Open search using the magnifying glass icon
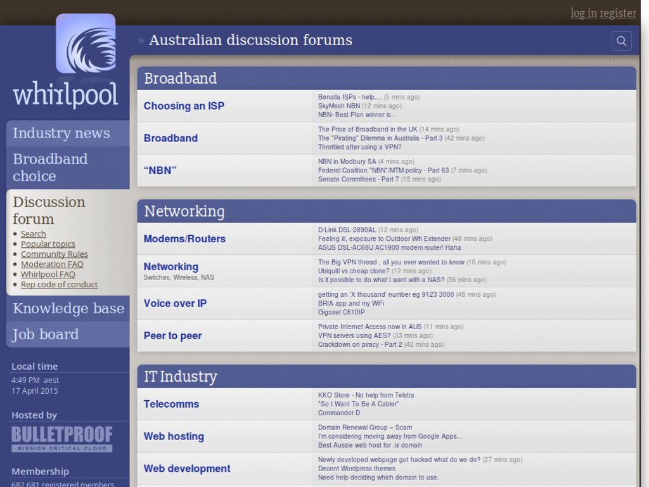This screenshot has height=487, width=649. pos(621,41)
